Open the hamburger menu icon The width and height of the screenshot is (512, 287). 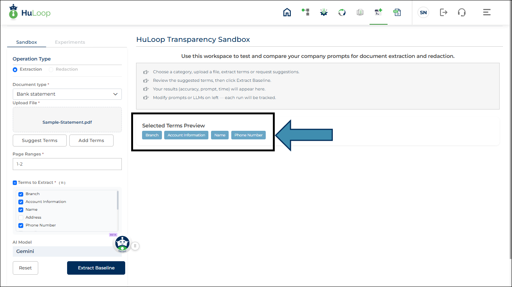[487, 12]
